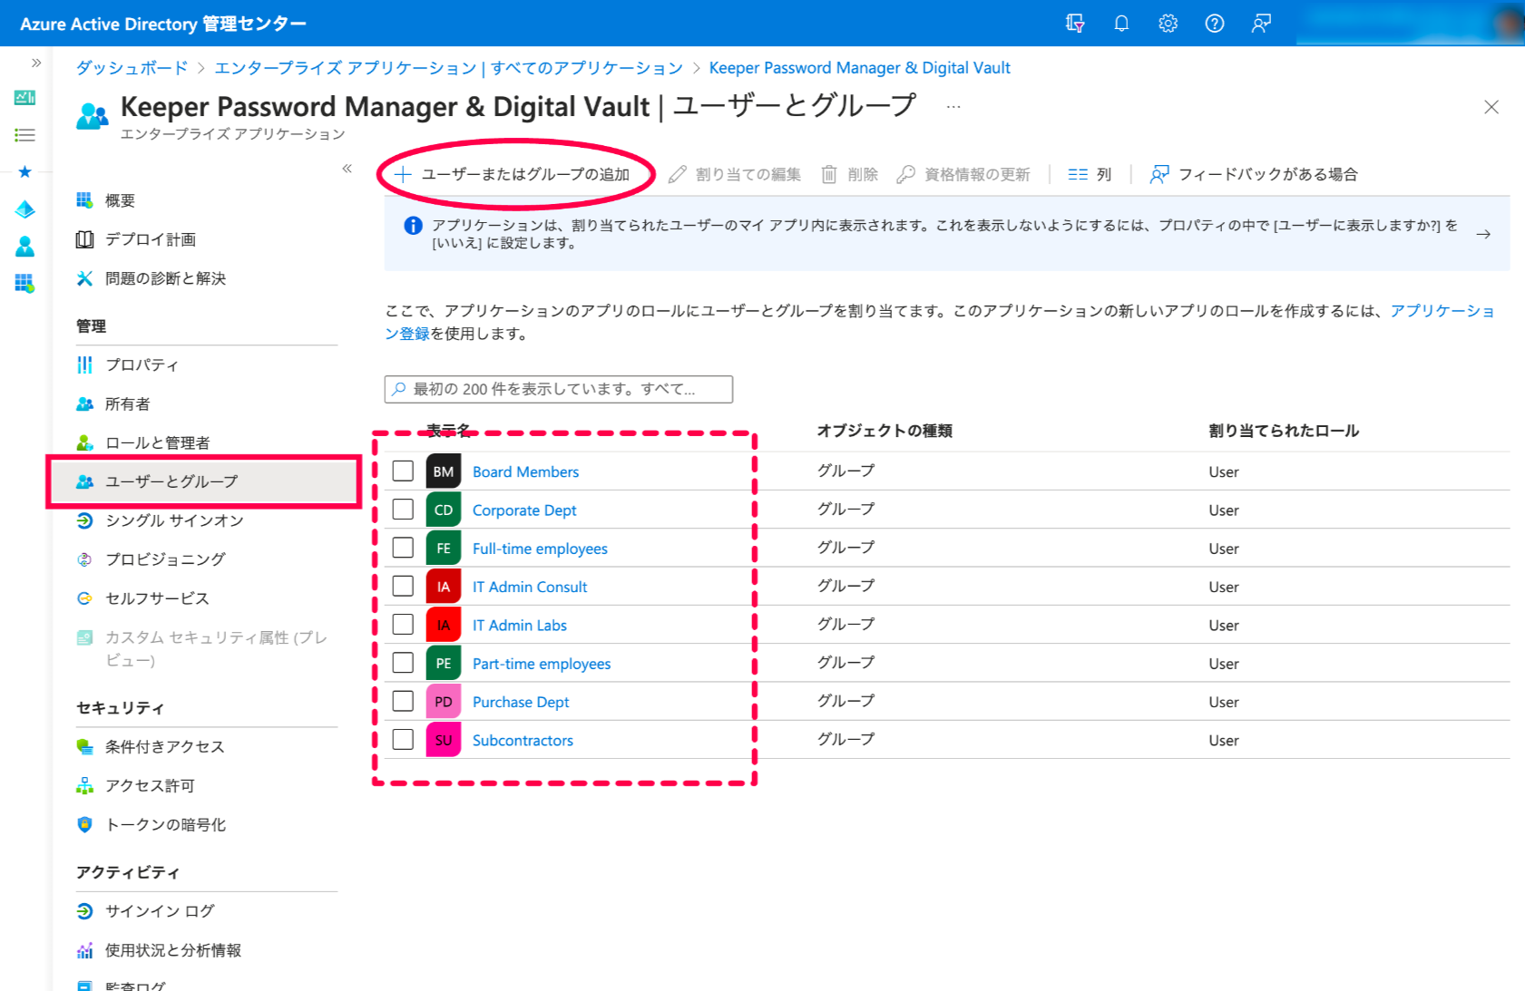Click the BM avatar for Board Members
Screen dimensions: 1525x991
444,471
